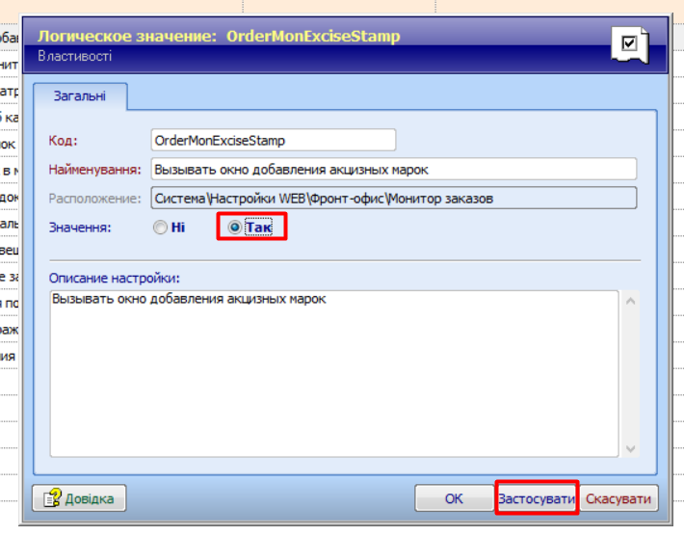Click the "Найменування:" label
The height and width of the screenshot is (536, 684).
click(94, 169)
